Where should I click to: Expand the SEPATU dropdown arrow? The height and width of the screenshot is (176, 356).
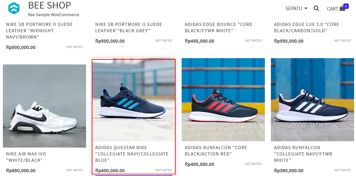pos(306,9)
